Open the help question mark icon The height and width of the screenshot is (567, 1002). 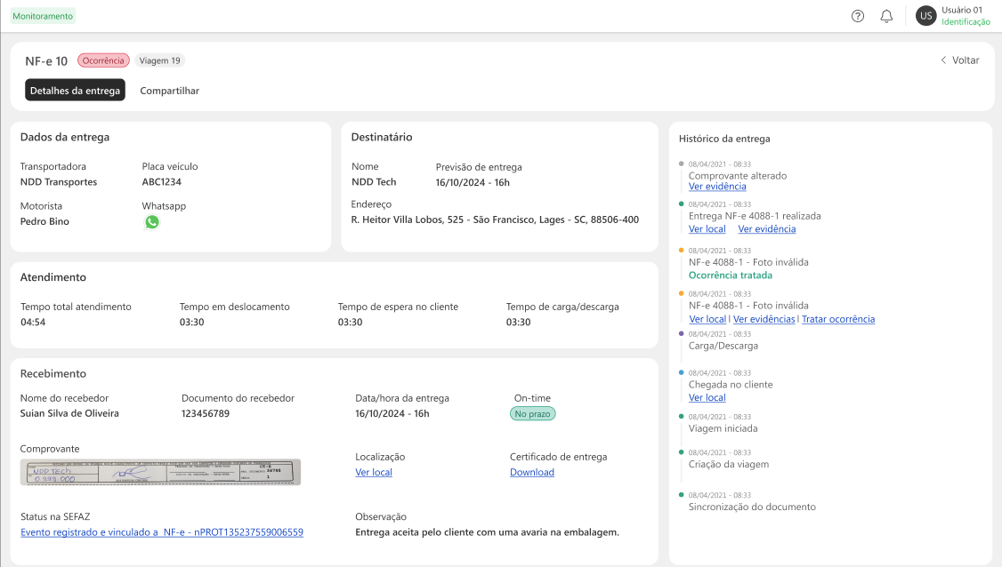coord(858,16)
